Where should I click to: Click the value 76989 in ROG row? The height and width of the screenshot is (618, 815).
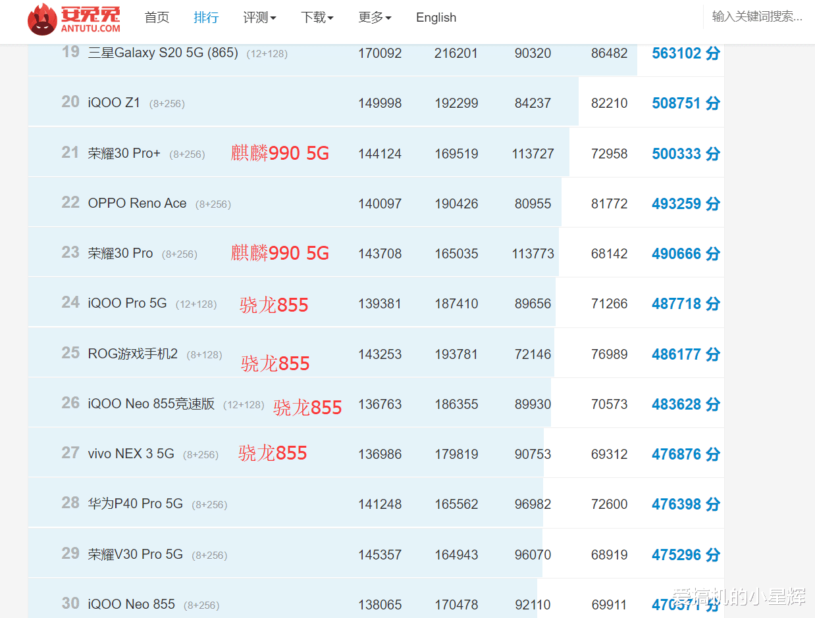pyautogui.click(x=610, y=354)
